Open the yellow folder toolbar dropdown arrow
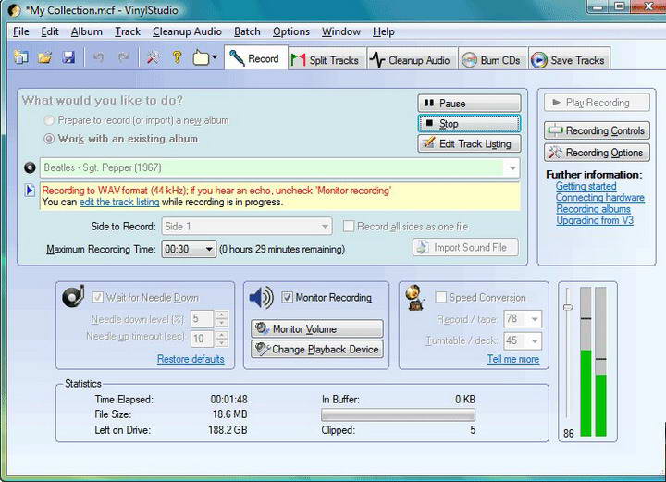 (x=215, y=58)
